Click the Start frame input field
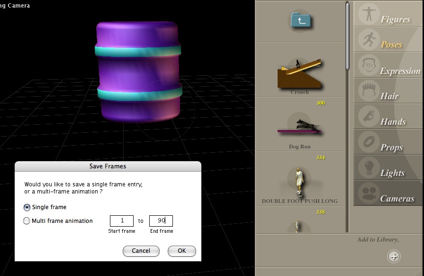 point(122,221)
